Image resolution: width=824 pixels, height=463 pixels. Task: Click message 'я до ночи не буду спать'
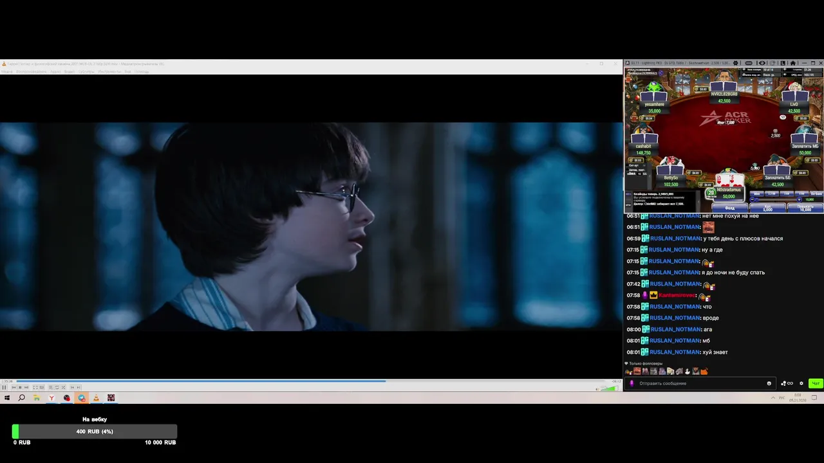click(x=734, y=273)
